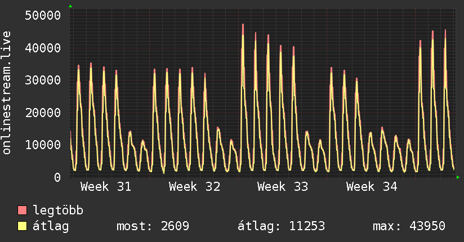
Task: Click the legtöbb legend label
Action: 58,210
